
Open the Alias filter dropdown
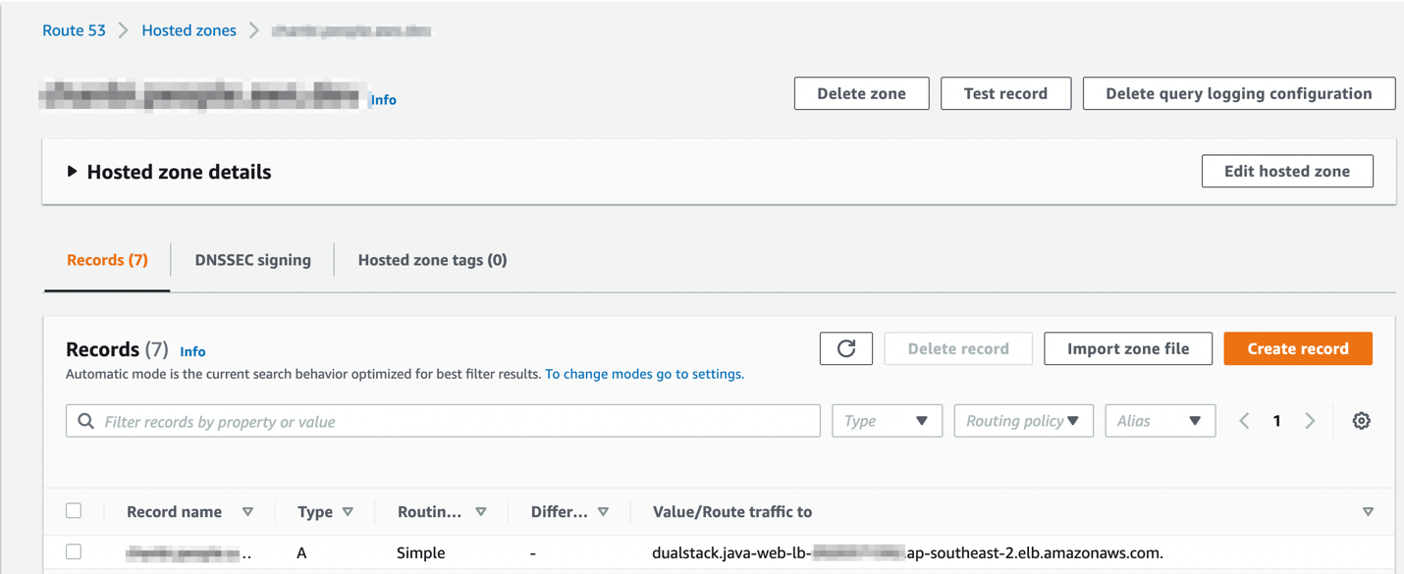click(1160, 421)
